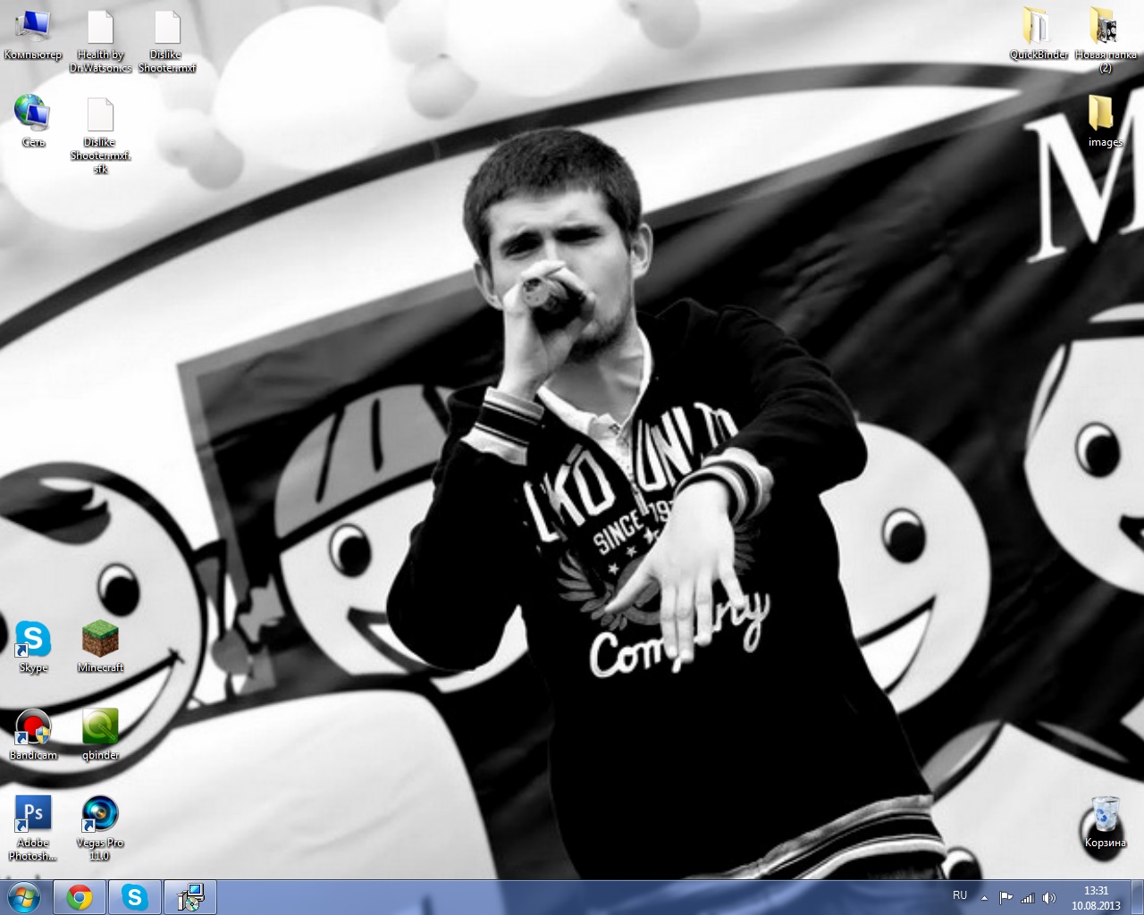Start Minecraft from the desktop
This screenshot has width=1144, height=915.
coord(99,639)
